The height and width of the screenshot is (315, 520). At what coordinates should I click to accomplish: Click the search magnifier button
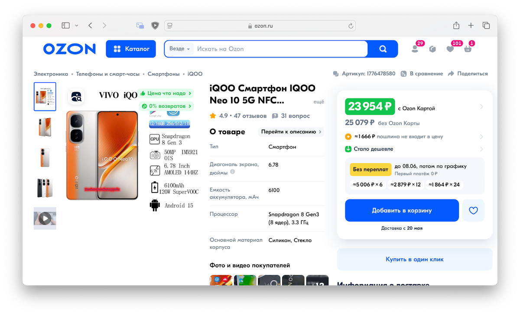(383, 49)
